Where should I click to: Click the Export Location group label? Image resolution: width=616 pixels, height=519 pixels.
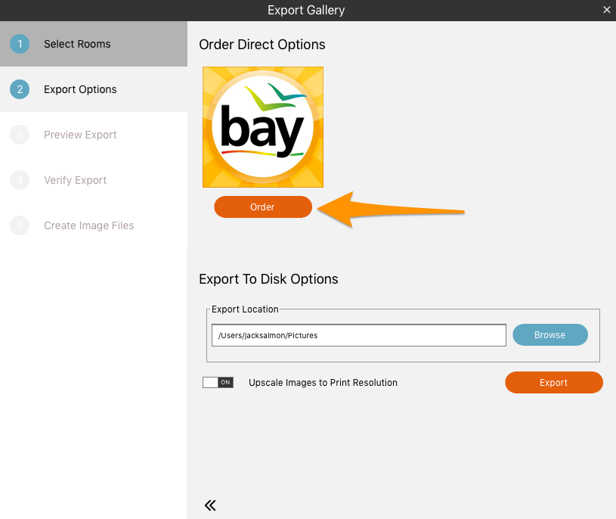point(245,309)
